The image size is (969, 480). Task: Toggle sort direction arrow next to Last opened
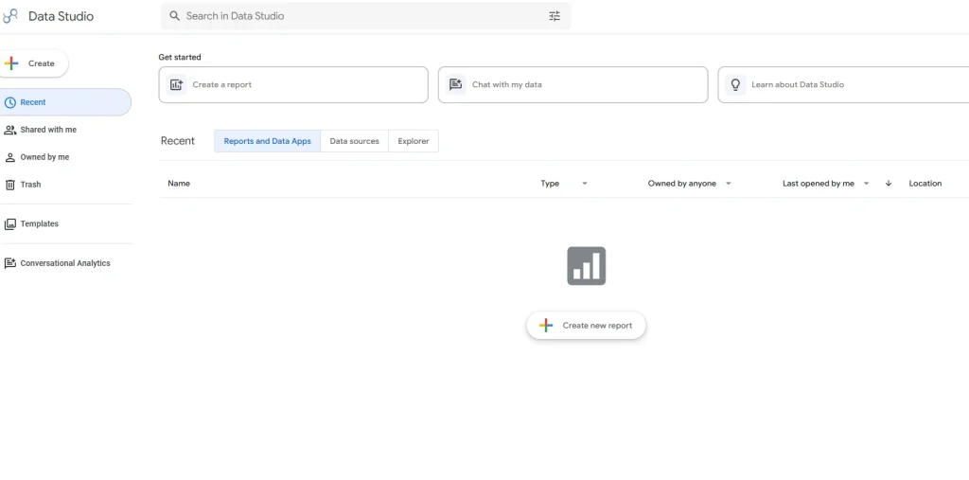(889, 183)
